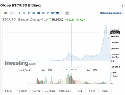Image resolution: width=125 pixels, height=95 pixels.
Task: Open the news calendar icon in the toolbar
Action: 67,13
